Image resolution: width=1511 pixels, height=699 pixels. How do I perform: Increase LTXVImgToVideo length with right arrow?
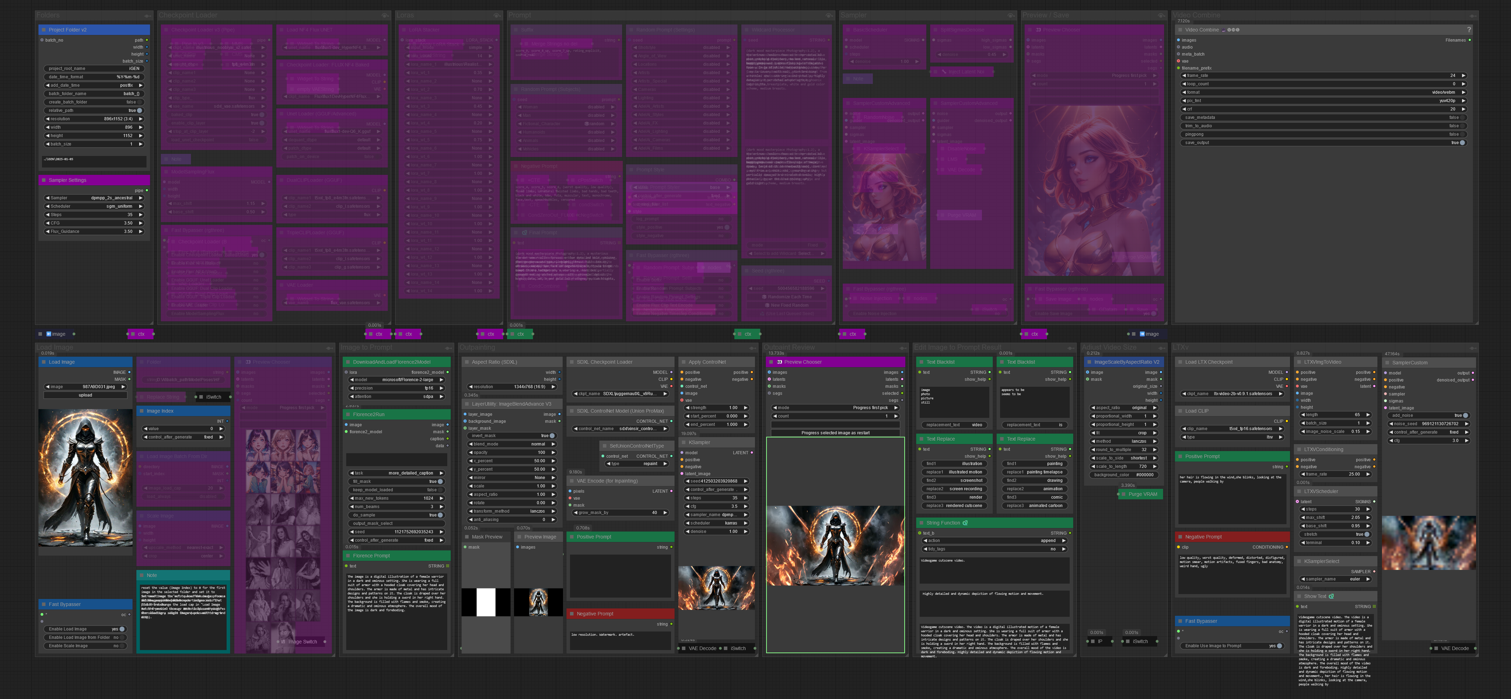pos(1368,415)
